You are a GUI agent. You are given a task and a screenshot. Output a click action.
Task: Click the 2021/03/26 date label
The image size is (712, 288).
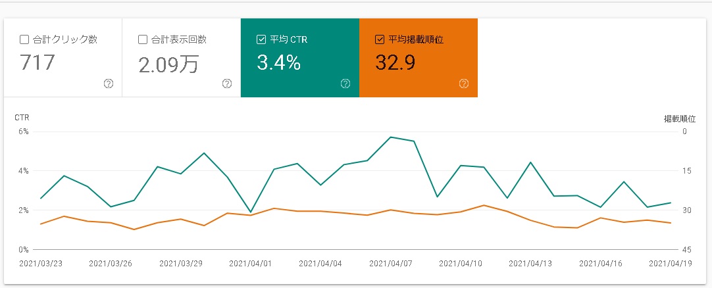point(111,264)
